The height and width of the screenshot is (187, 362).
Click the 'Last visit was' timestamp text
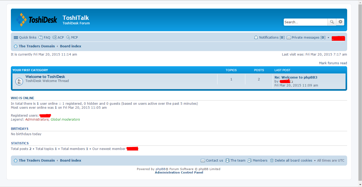point(314,54)
